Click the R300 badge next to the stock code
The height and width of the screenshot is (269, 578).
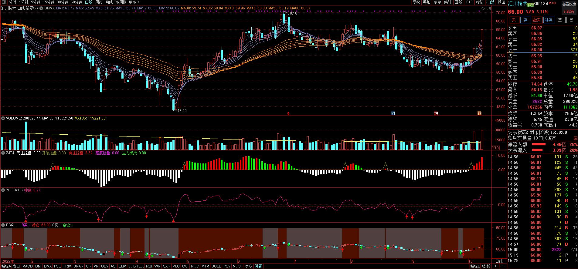[x=552, y=3]
